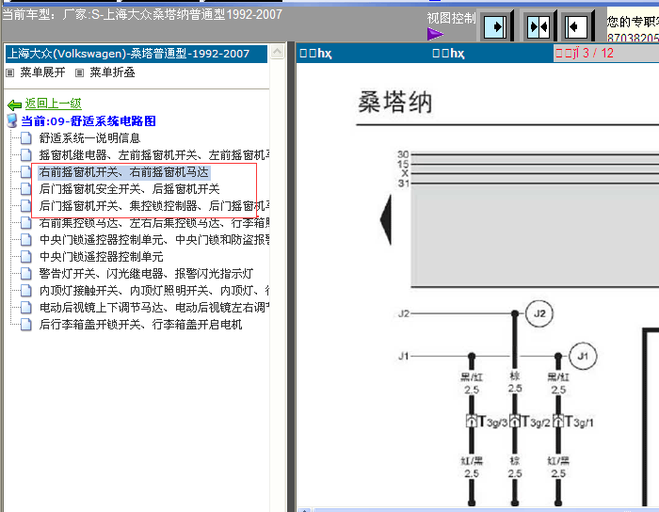Open 警告灯开关、闪光继电器 item

[146, 274]
